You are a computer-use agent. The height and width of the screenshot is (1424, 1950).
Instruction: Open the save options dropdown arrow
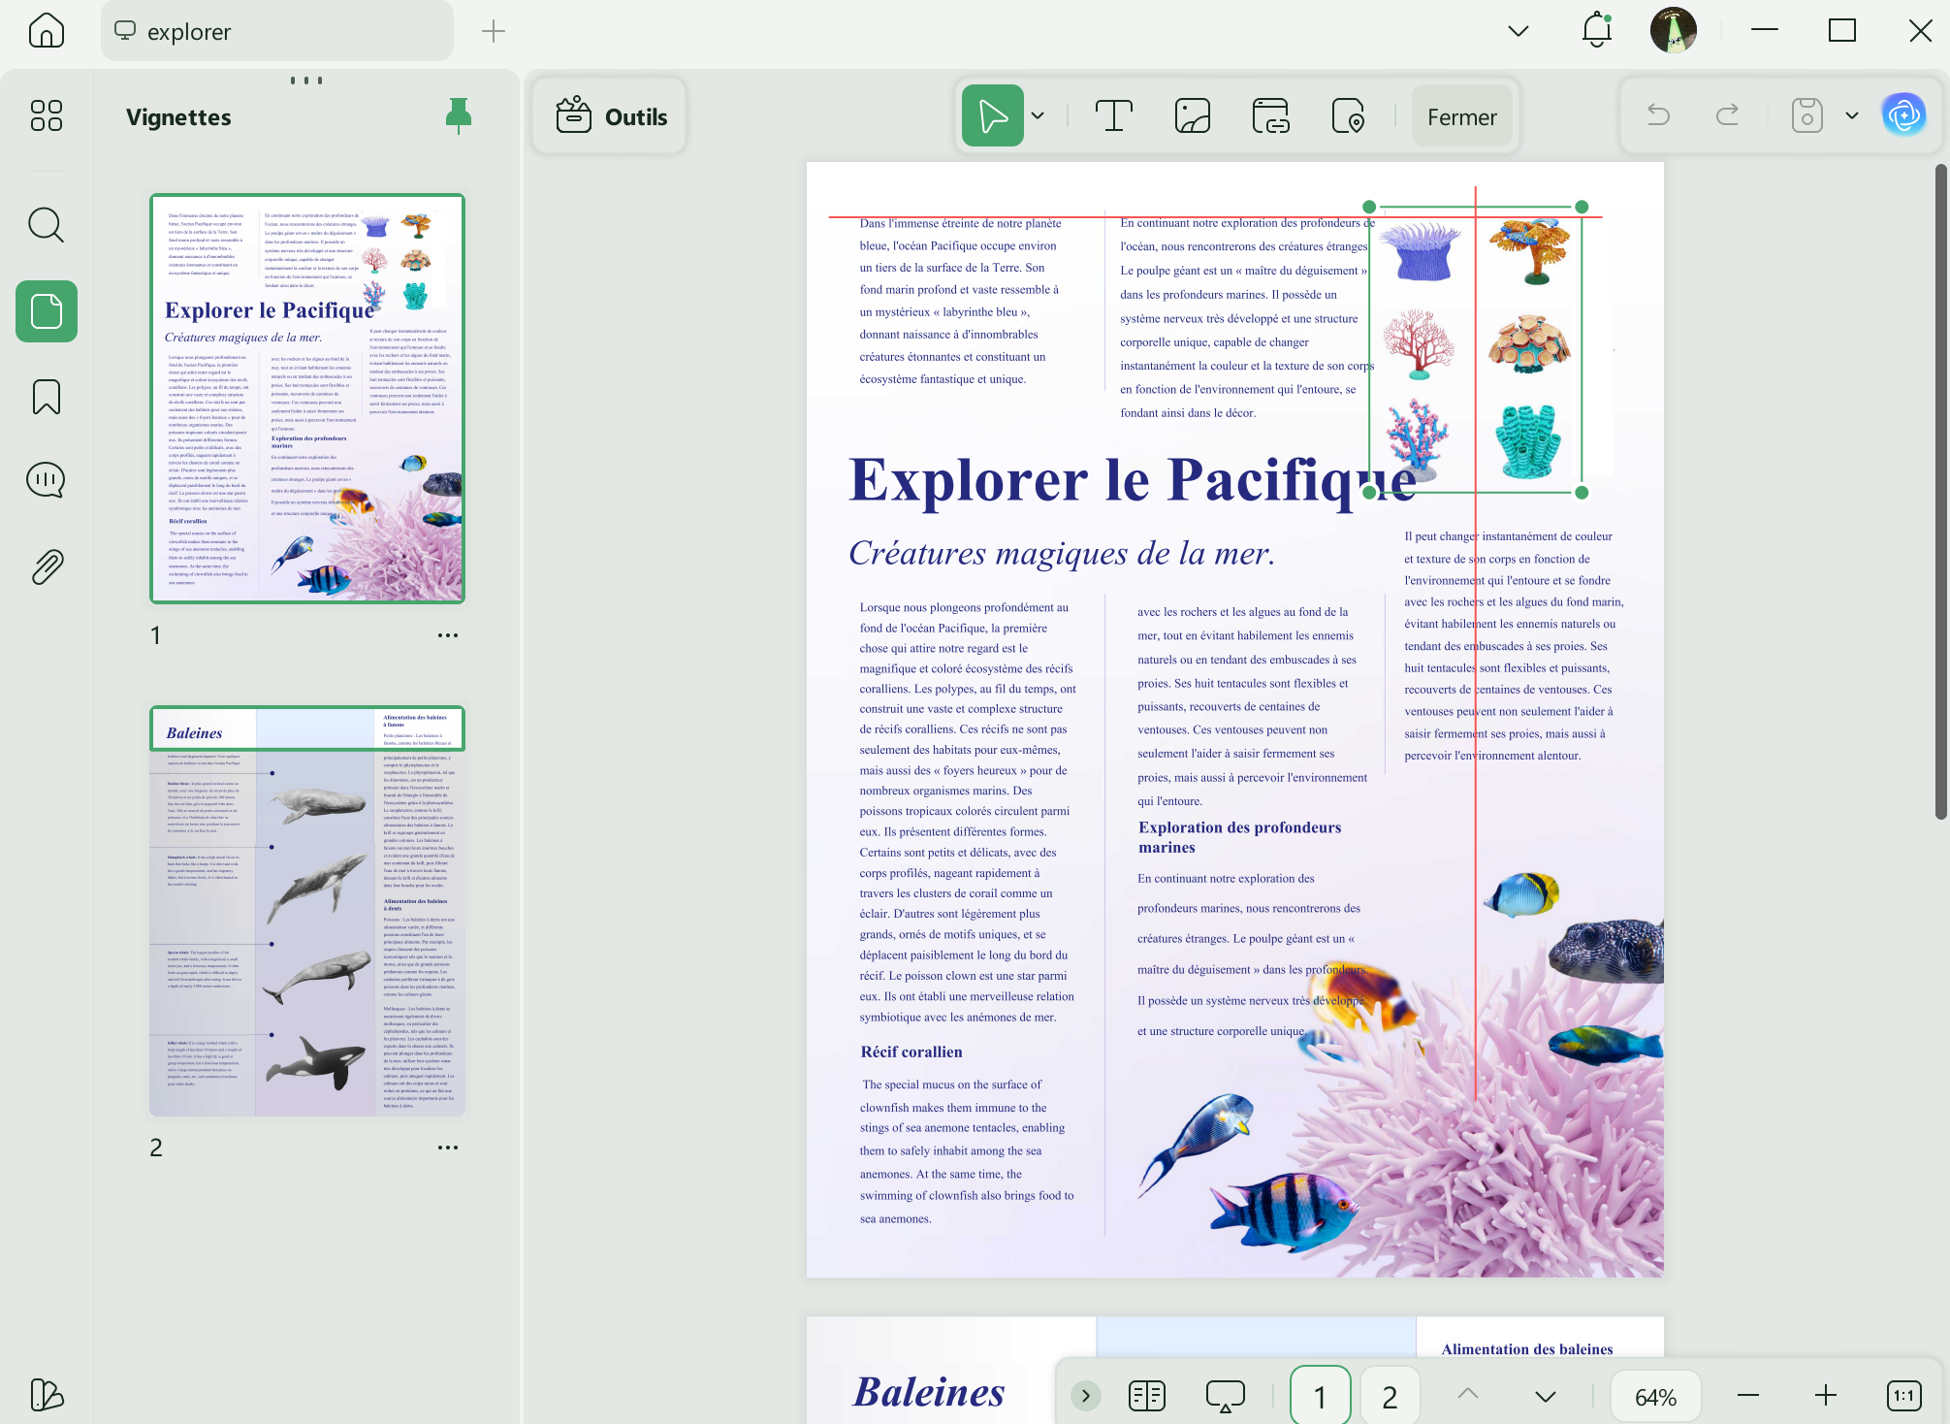[1852, 116]
